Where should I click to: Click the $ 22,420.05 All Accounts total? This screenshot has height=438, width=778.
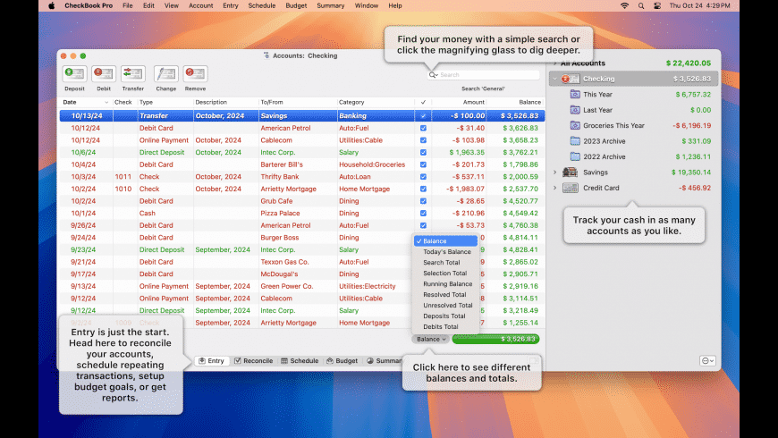coord(689,63)
